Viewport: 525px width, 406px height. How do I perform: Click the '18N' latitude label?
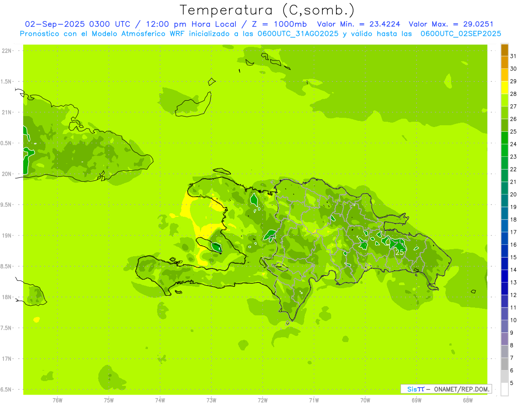tap(7, 297)
